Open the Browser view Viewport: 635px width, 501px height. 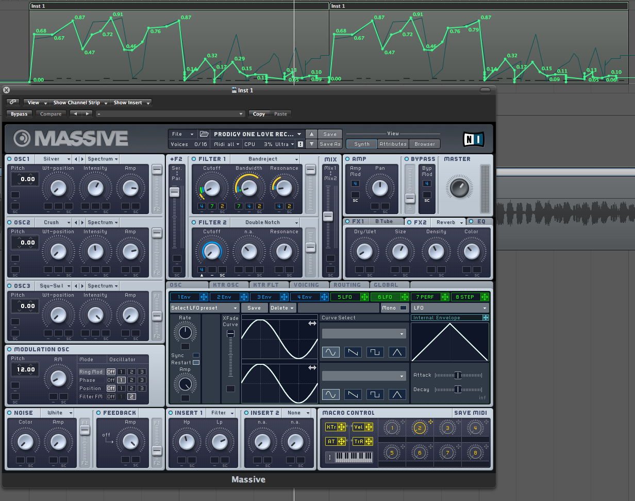click(425, 144)
